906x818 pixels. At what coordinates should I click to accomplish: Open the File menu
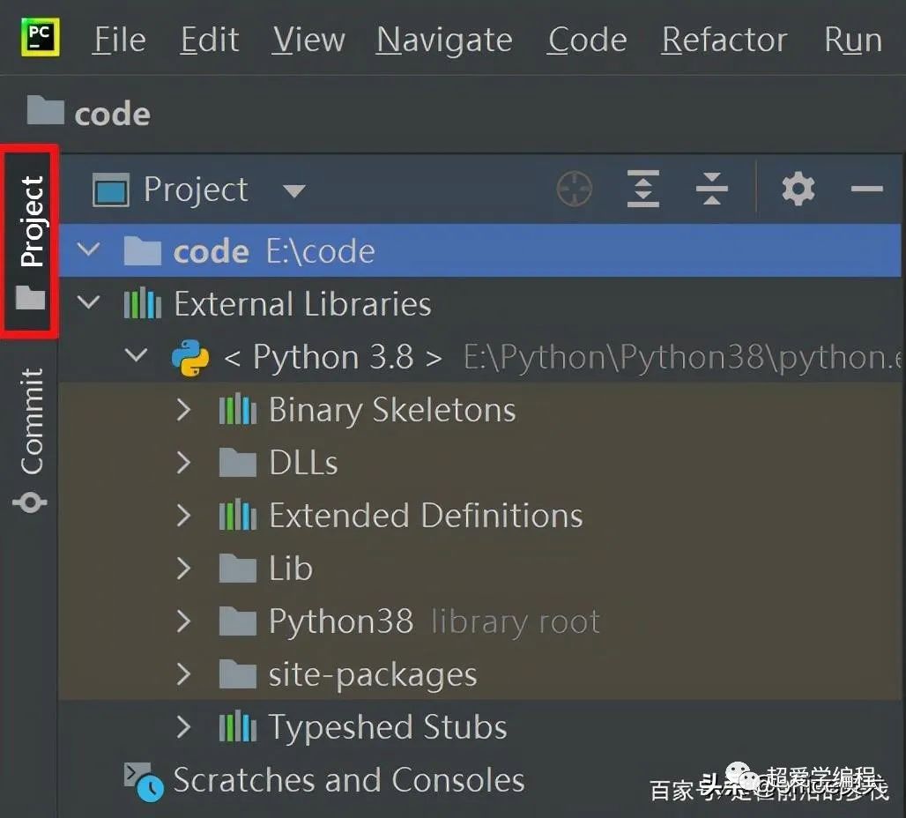click(119, 40)
